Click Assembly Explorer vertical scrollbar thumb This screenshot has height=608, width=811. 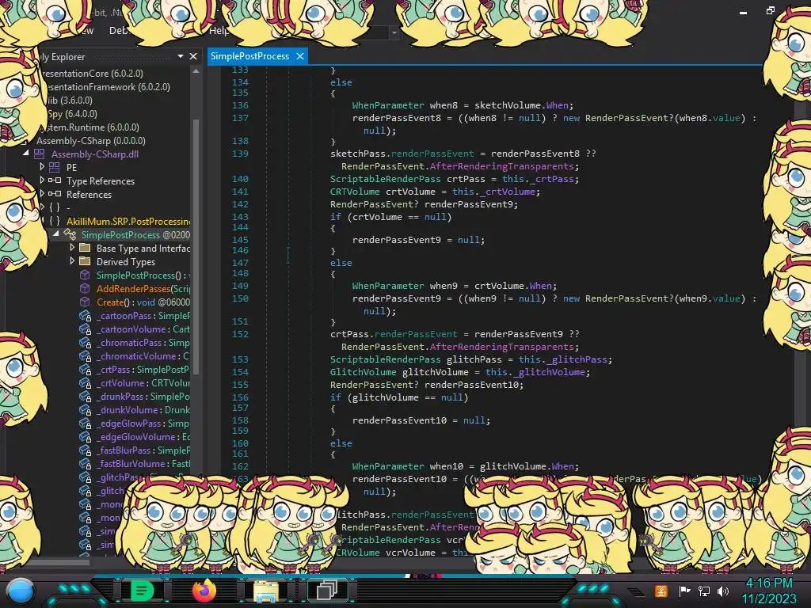point(196,245)
